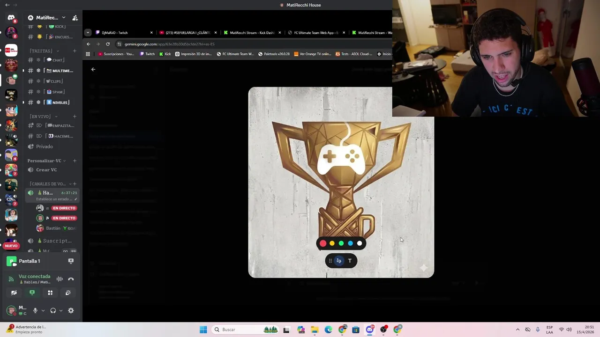This screenshot has height=337, width=600.
Task: Open the tab search dropdown
Action: click(88, 33)
